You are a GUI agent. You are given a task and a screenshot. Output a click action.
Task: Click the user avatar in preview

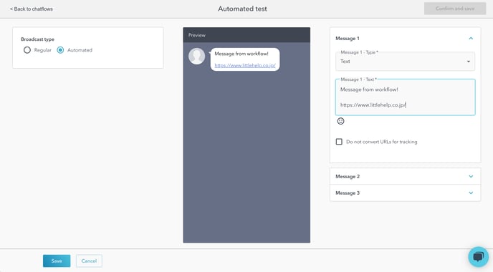point(197,57)
